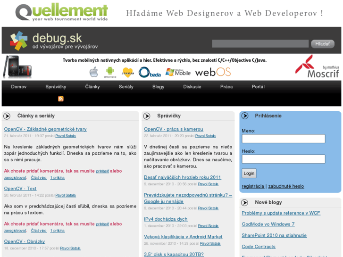Focus the Heslo password field
The image size is (343, 257).
pos(284,159)
